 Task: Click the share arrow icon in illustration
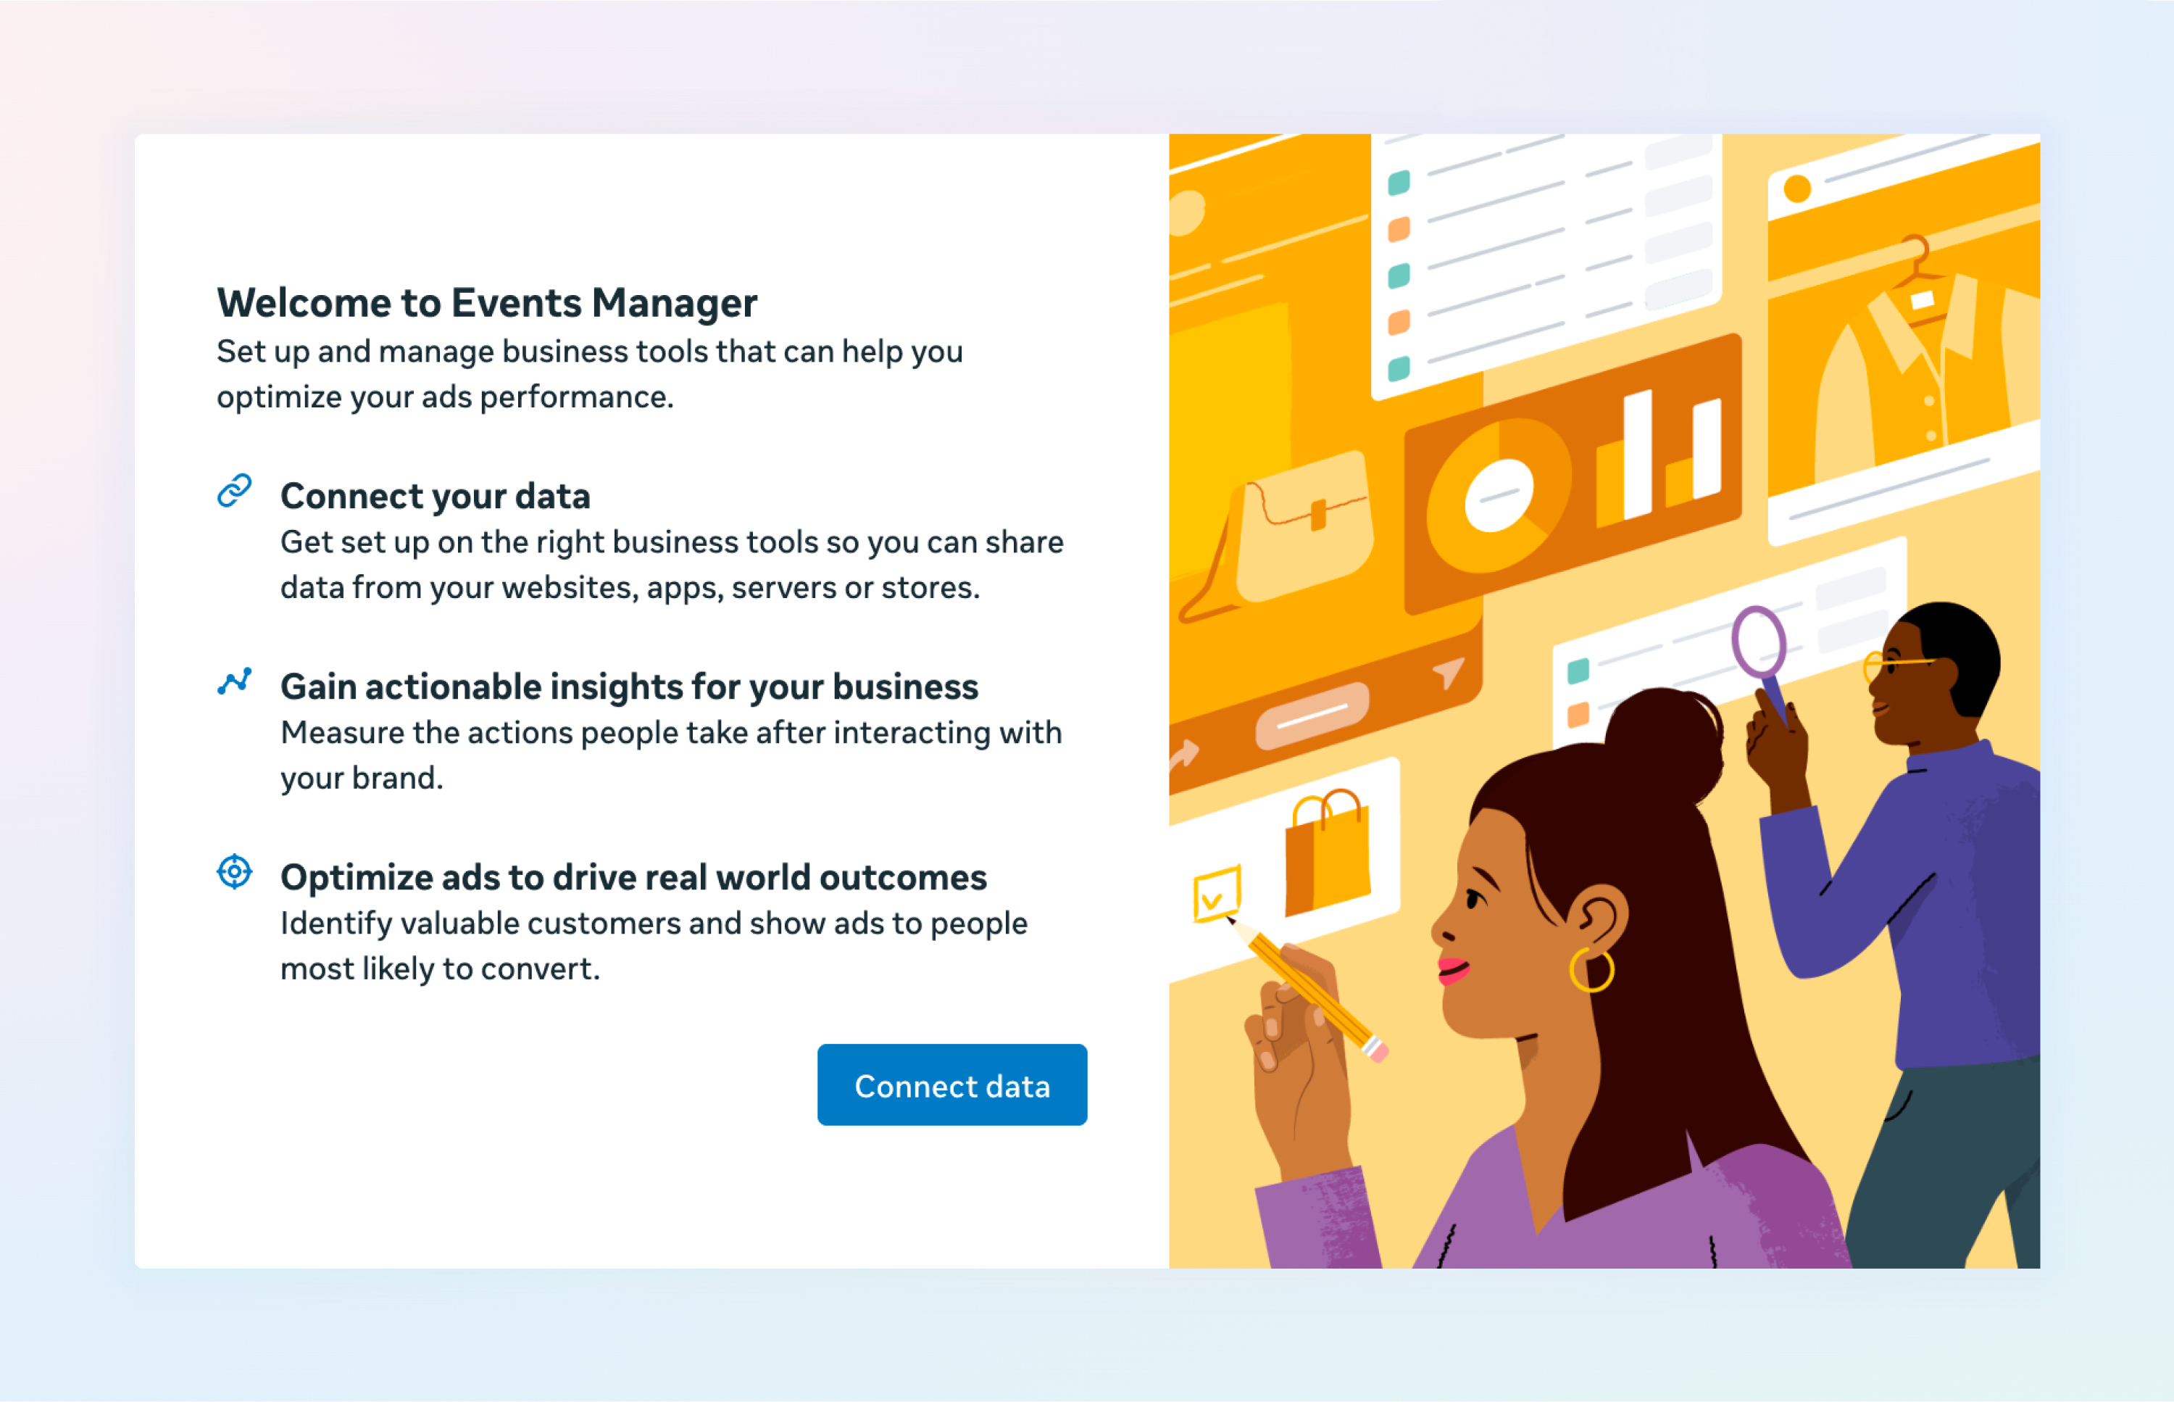click(1184, 754)
